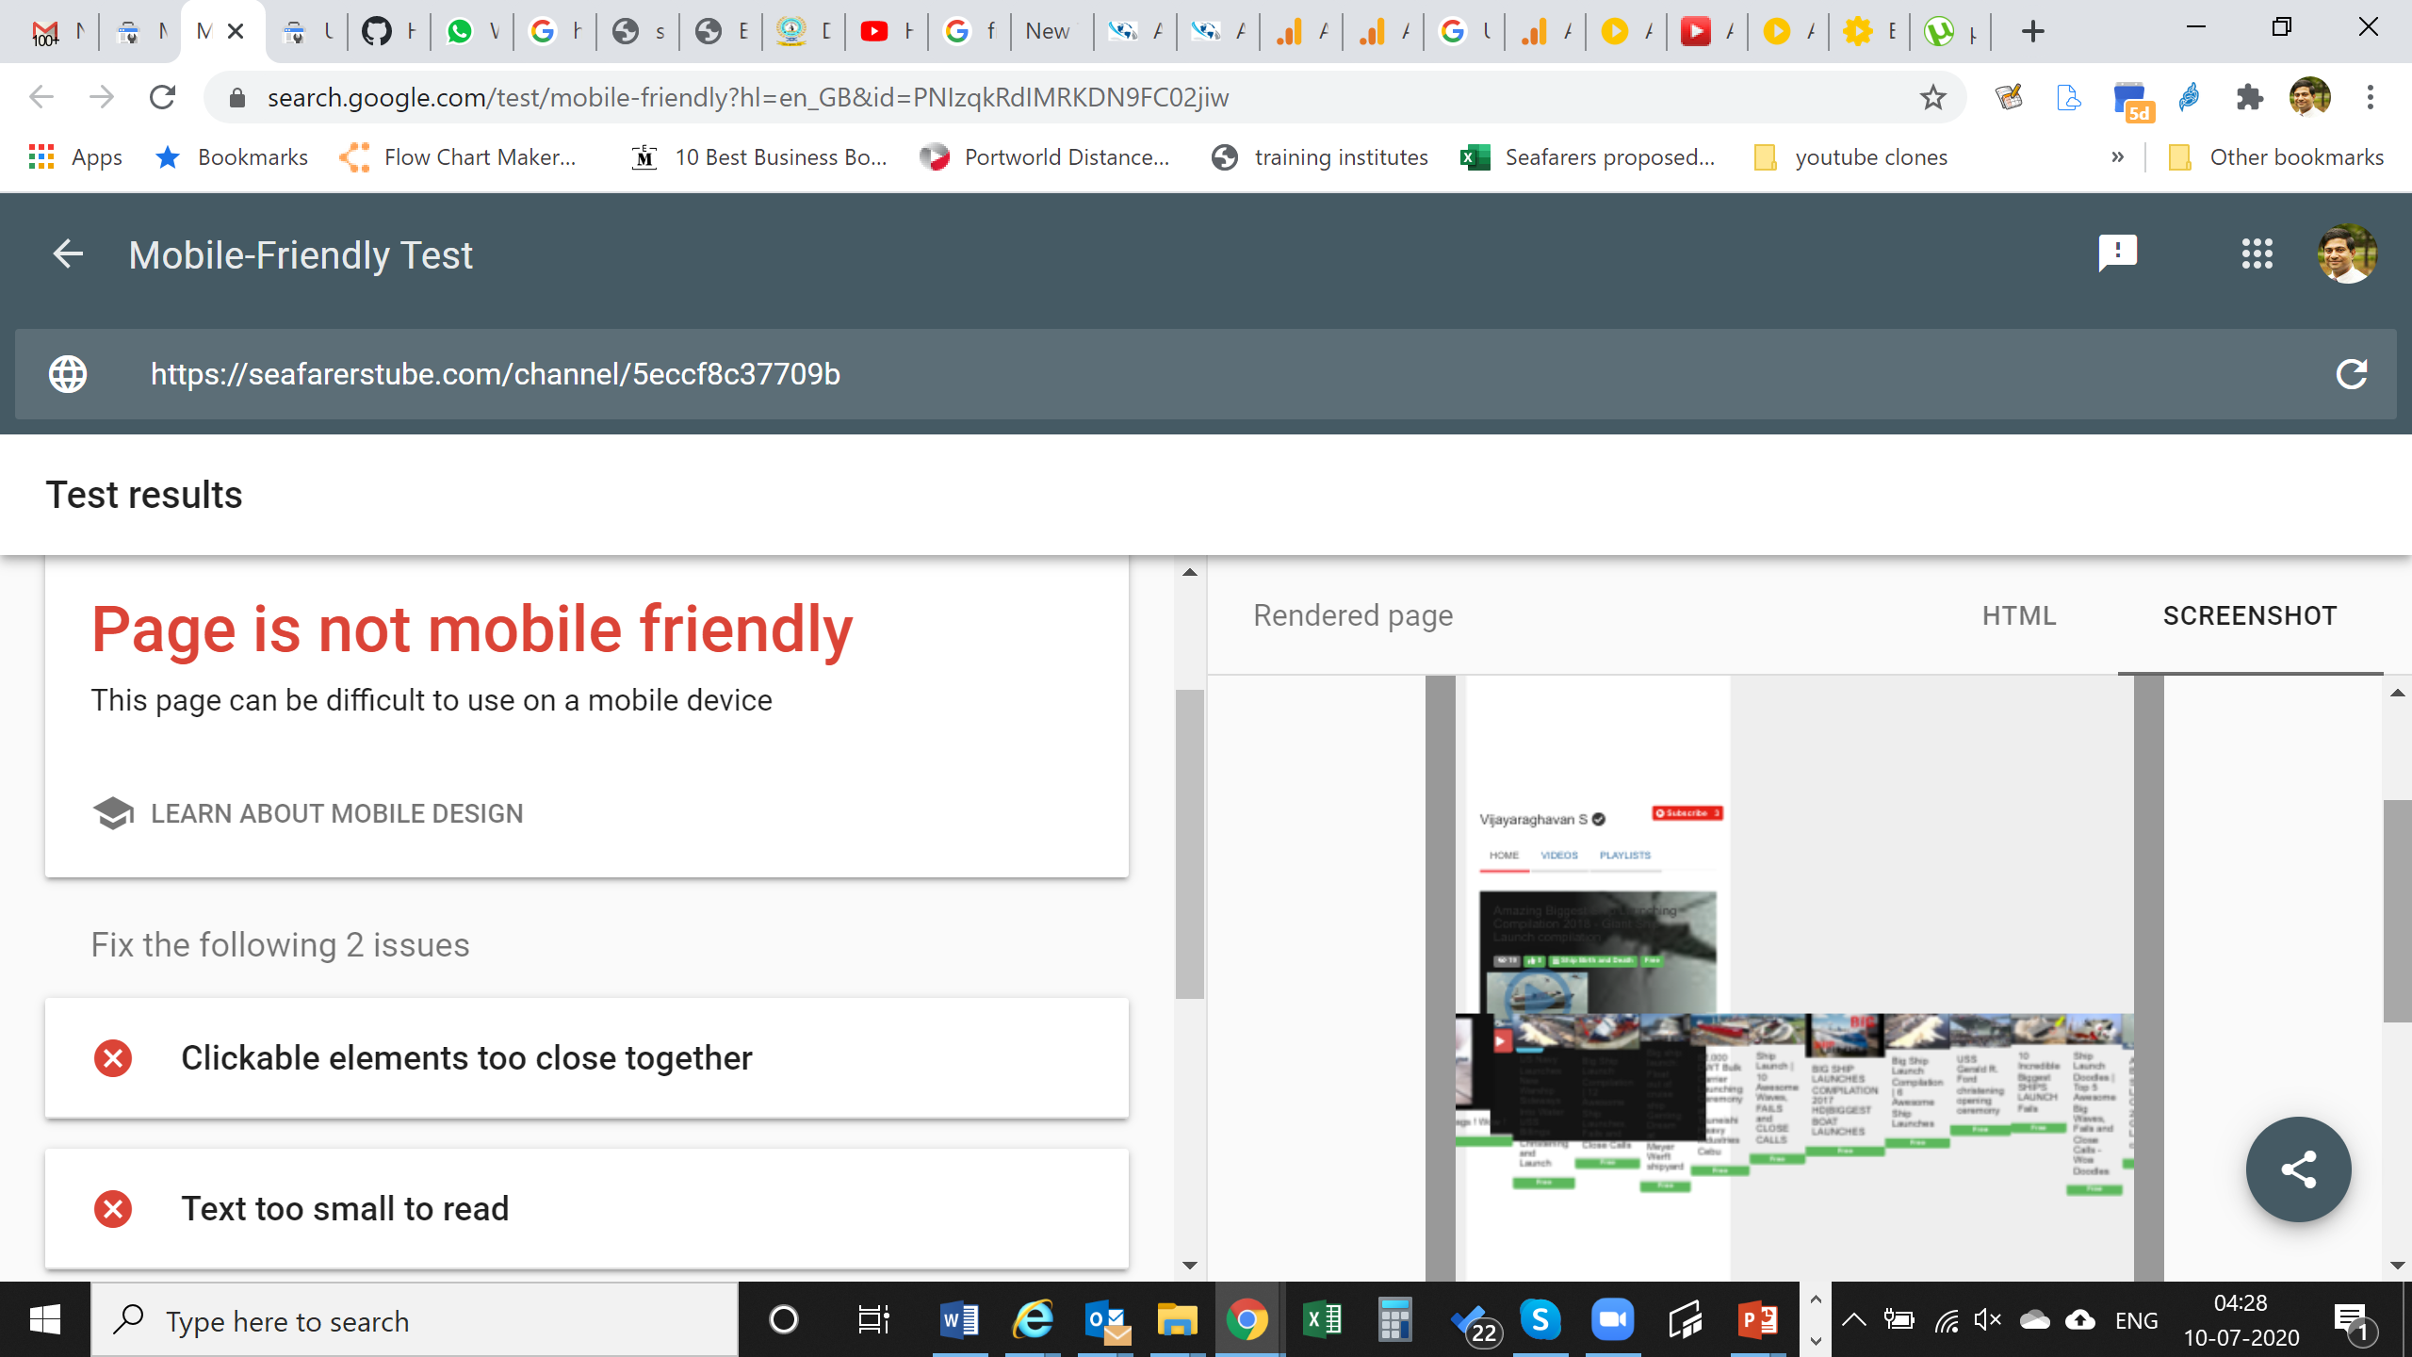Open youtube clones bookmarks folder
2412x1357 pixels.
click(x=1850, y=157)
